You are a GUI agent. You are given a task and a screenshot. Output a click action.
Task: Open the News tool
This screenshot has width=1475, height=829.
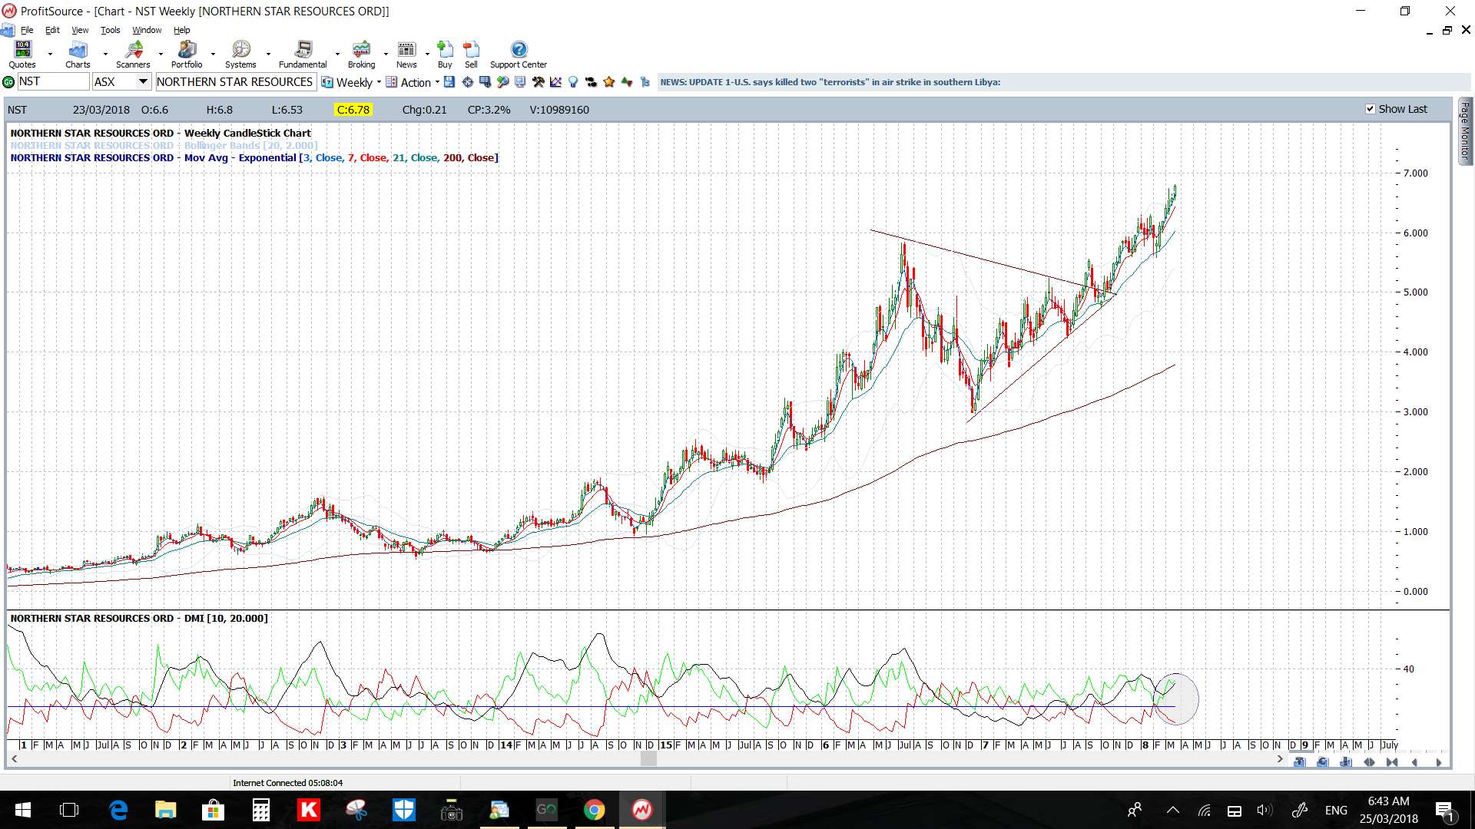tap(406, 54)
